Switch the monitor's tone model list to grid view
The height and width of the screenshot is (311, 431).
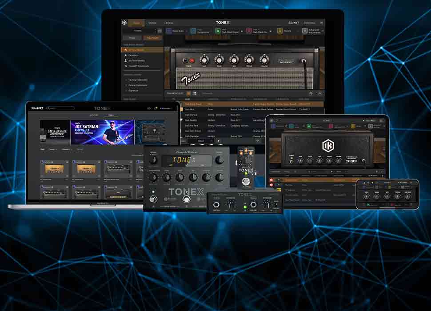(x=195, y=93)
